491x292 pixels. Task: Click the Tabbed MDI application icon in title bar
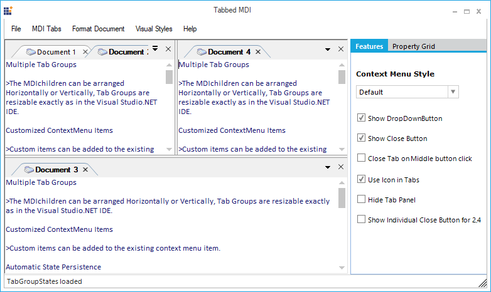point(8,11)
